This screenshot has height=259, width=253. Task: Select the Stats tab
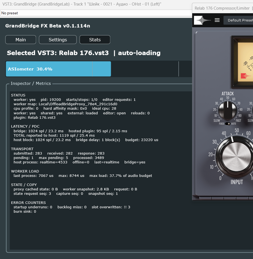point(95,40)
